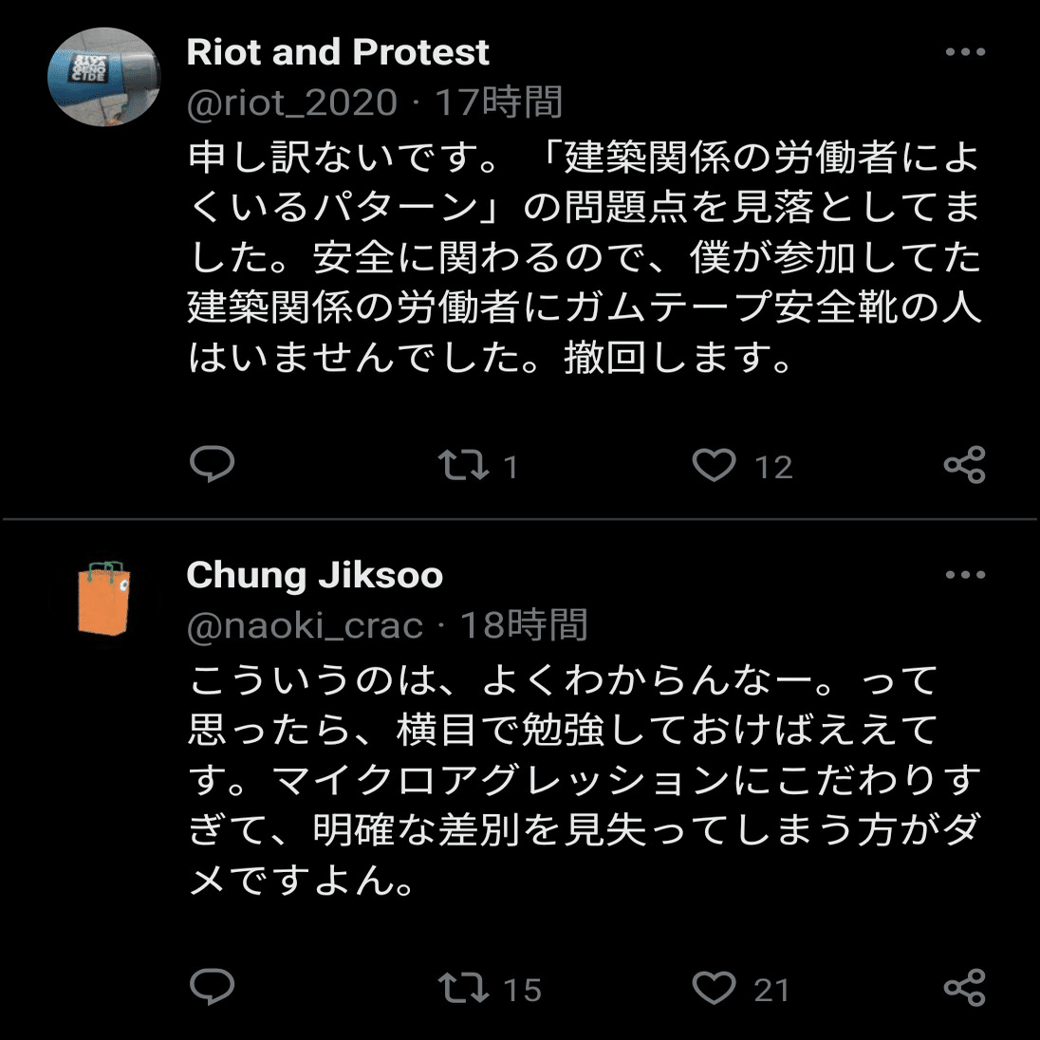Image resolution: width=1040 pixels, height=1040 pixels.
Task: Retweet the Riot and Protest tweet
Action: coord(463,465)
